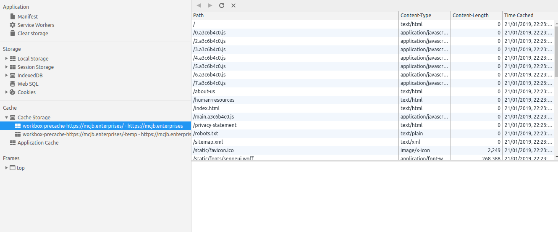This screenshot has width=558, height=232.
Task: Select the highlighted workbox-precache mcjb.enterprises cache
Action: [96, 126]
